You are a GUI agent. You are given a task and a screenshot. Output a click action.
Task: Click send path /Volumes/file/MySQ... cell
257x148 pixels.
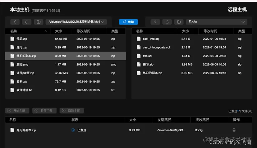click(171, 130)
